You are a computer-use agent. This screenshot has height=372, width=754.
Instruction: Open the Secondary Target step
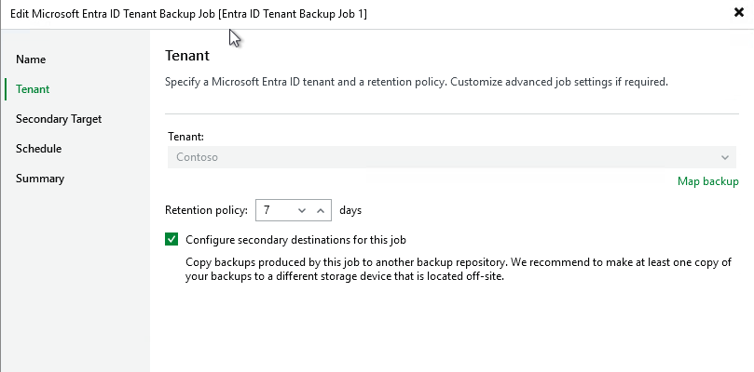pos(59,119)
